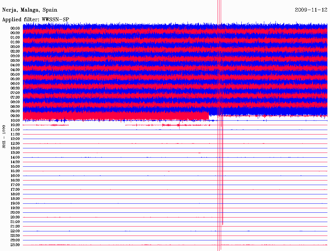Select the 15:00 time label
Image resolution: width=330 pixels, height=251 pixels.
[15, 166]
